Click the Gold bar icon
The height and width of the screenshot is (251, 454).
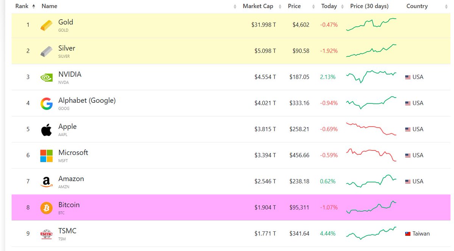47,25
